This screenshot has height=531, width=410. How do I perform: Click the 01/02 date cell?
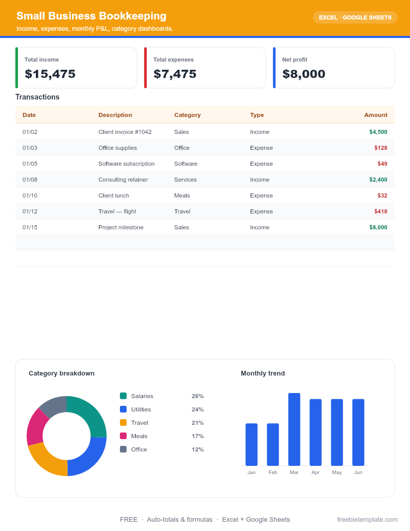(30, 132)
